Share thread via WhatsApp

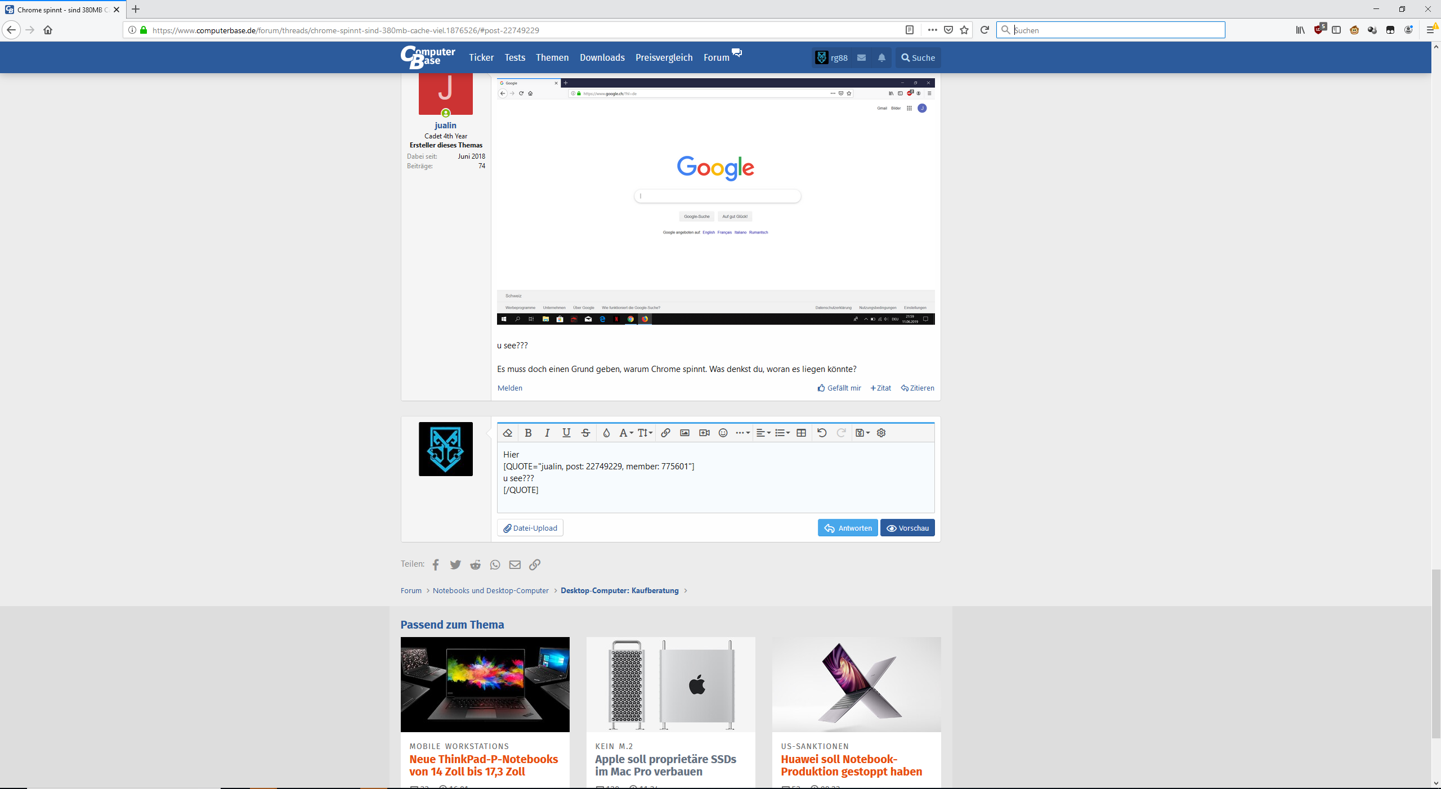pyautogui.click(x=495, y=564)
